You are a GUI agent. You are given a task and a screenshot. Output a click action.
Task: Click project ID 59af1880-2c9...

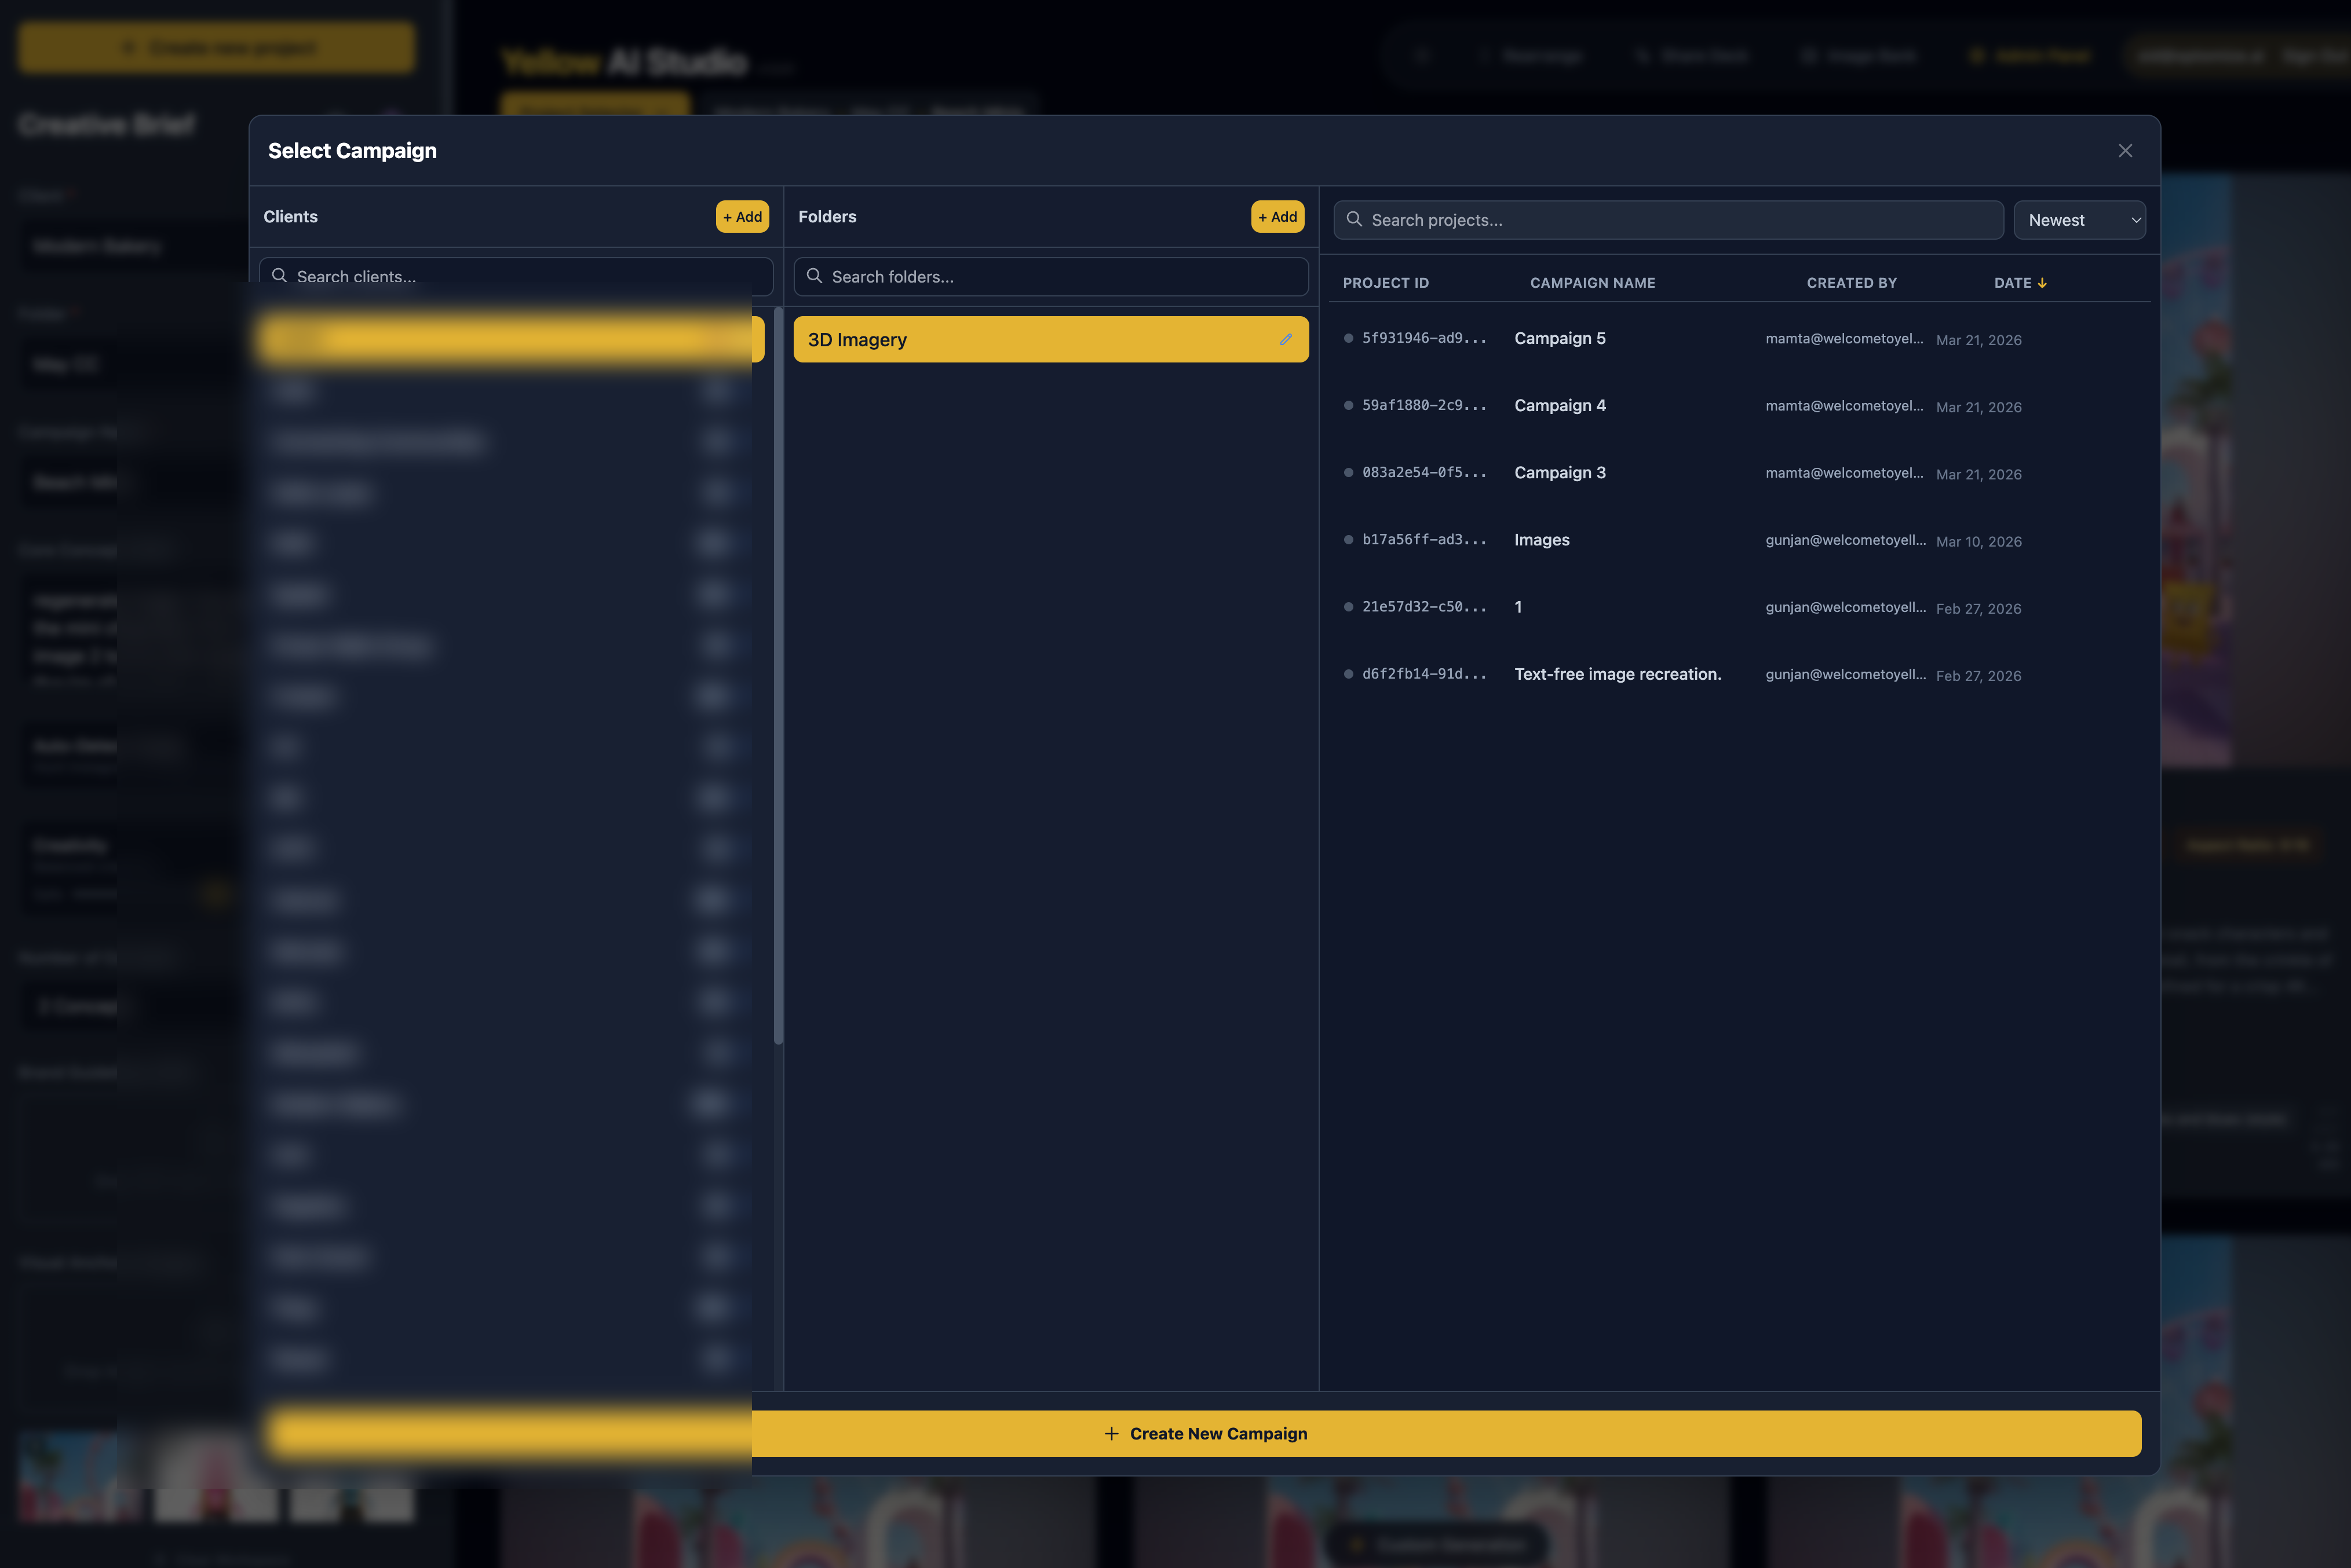[x=1423, y=405]
